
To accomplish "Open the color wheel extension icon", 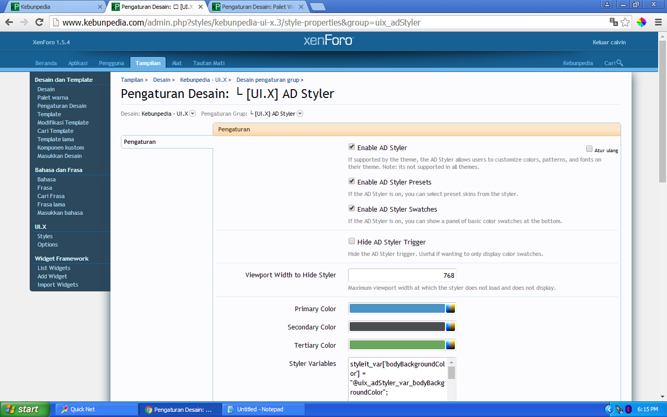I will coord(641,22).
